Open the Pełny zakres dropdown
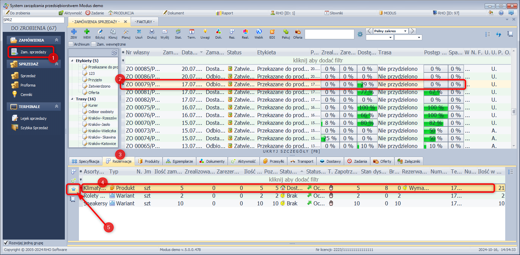Image resolution: width=520 pixels, height=255 pixels. [405, 31]
